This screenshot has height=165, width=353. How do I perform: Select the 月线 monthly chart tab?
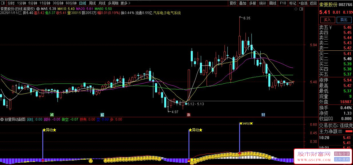point(102,3)
